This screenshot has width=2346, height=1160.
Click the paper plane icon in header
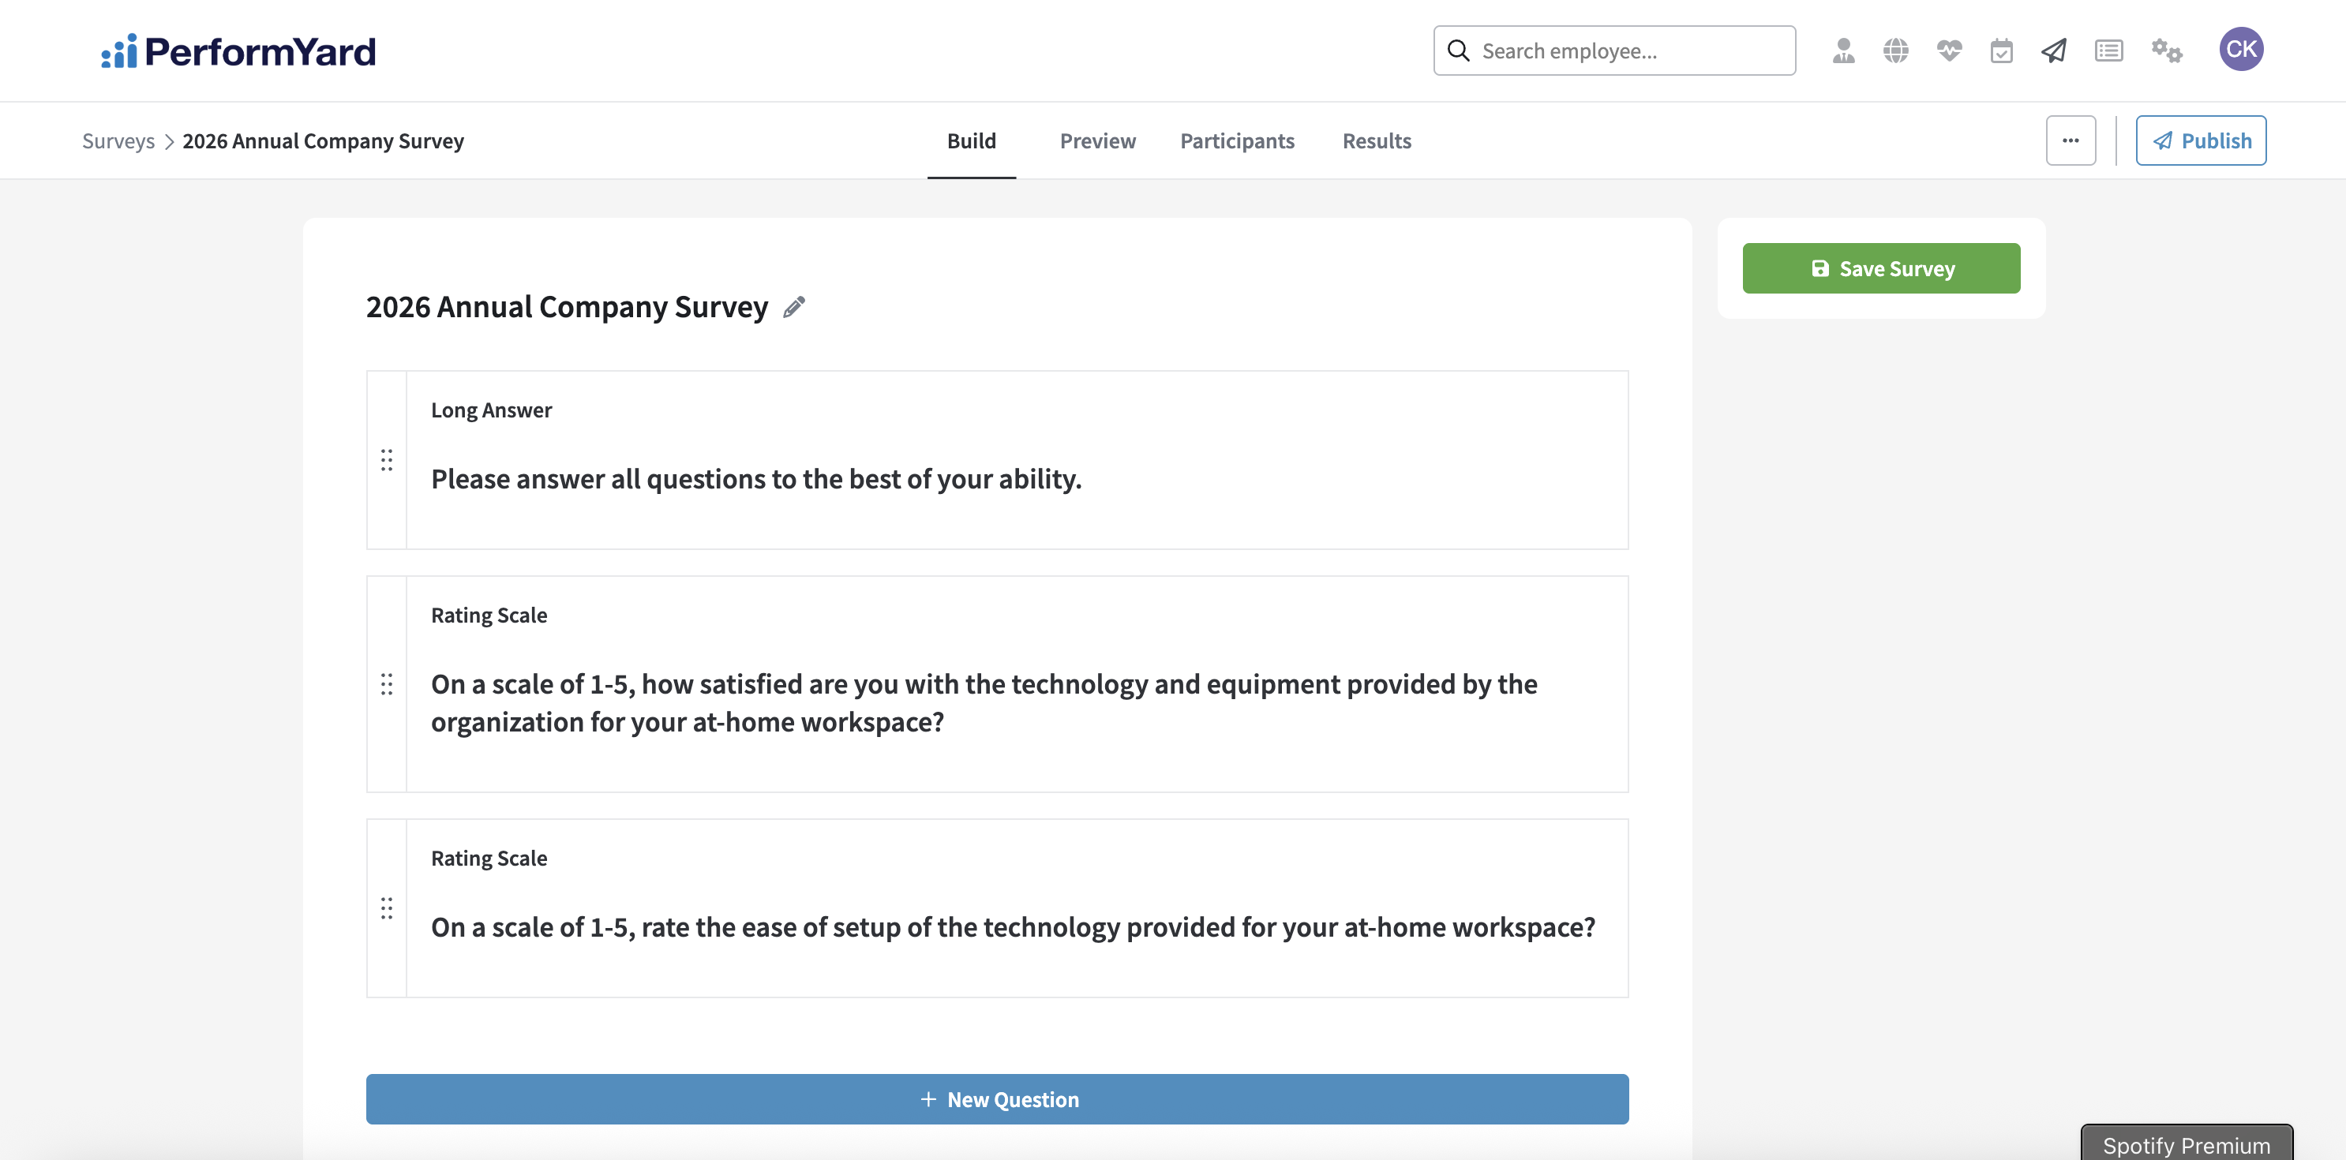pyautogui.click(x=2054, y=51)
